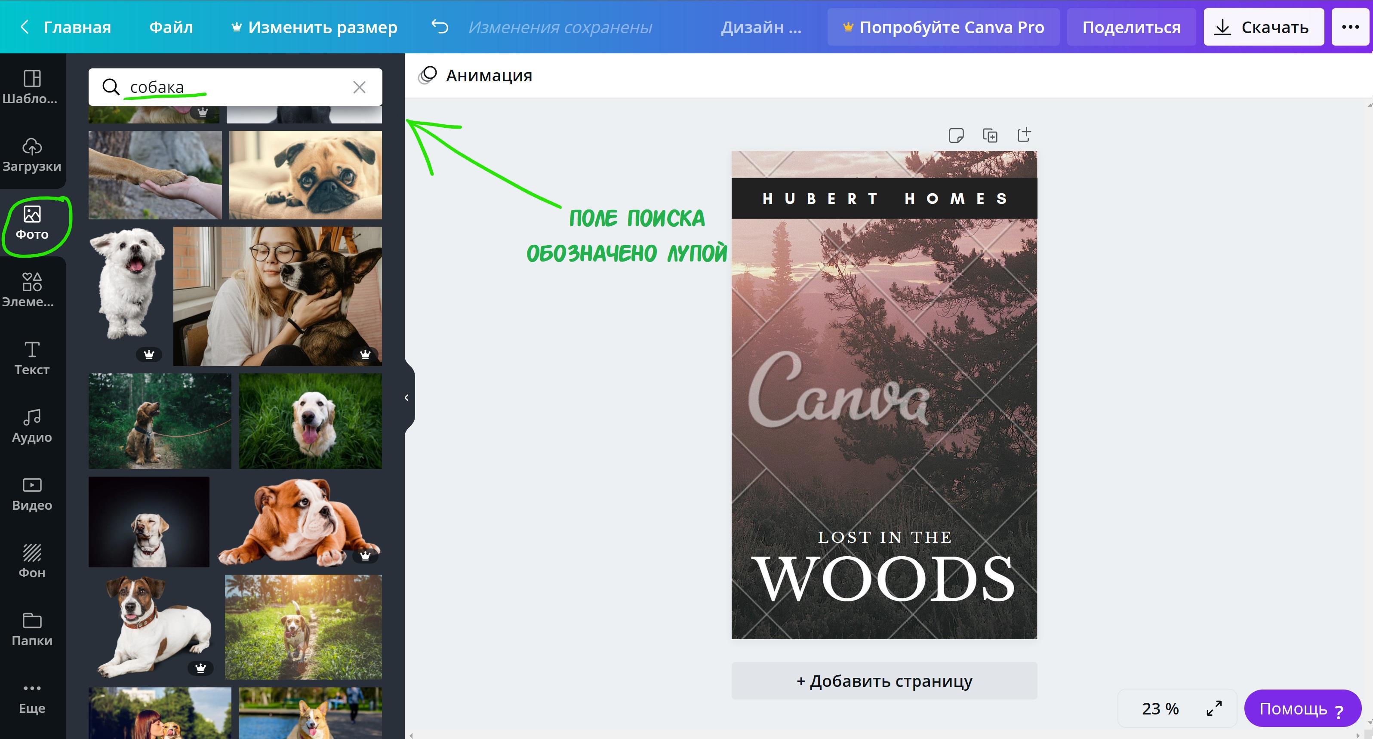
Task: Expand the Еще more options in sidebar
Action: point(31,696)
